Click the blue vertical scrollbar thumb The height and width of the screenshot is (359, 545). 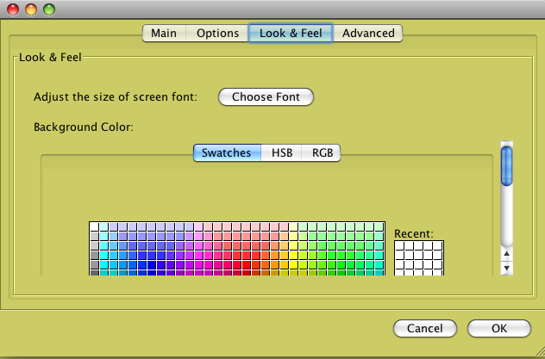click(507, 166)
